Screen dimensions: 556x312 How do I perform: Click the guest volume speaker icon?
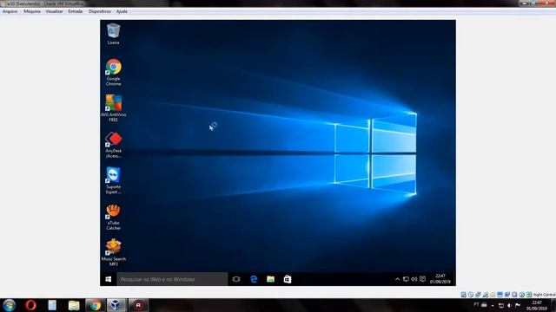point(414,279)
